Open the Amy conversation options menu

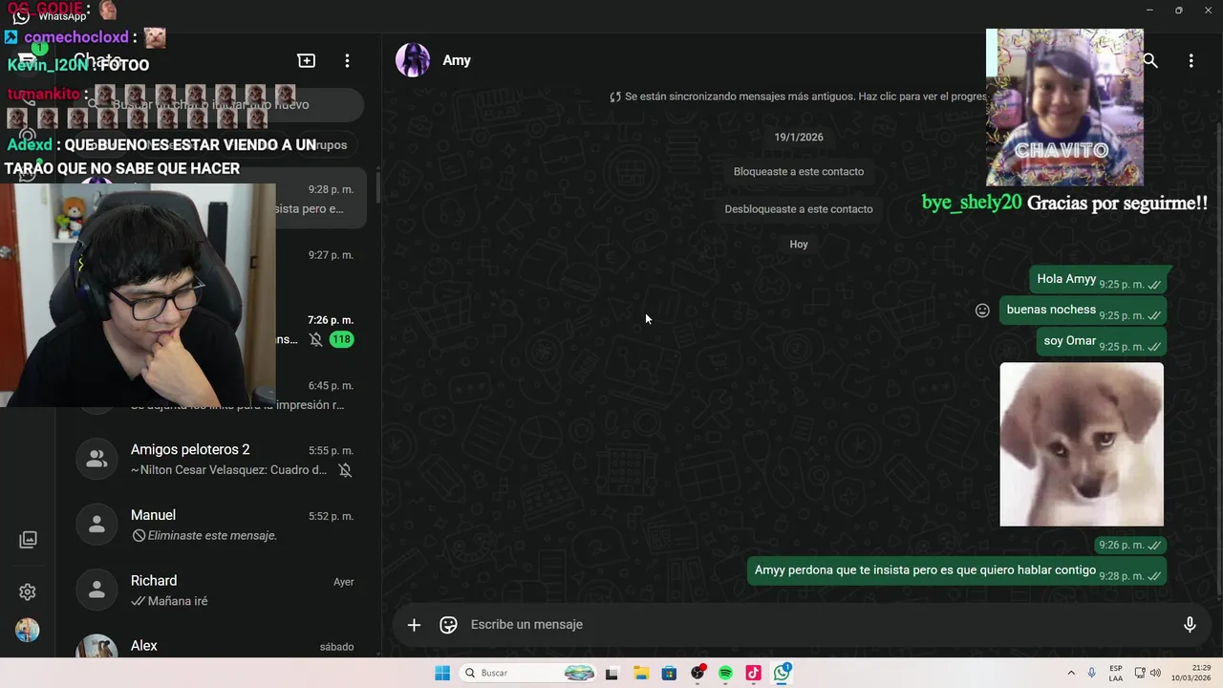click(x=1191, y=60)
